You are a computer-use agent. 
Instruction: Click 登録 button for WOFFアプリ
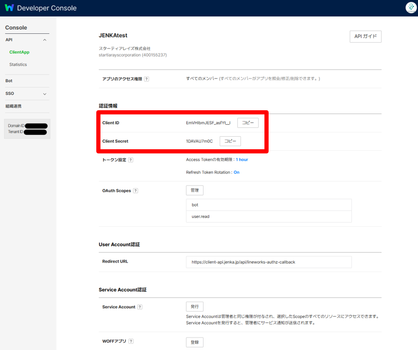click(195, 342)
